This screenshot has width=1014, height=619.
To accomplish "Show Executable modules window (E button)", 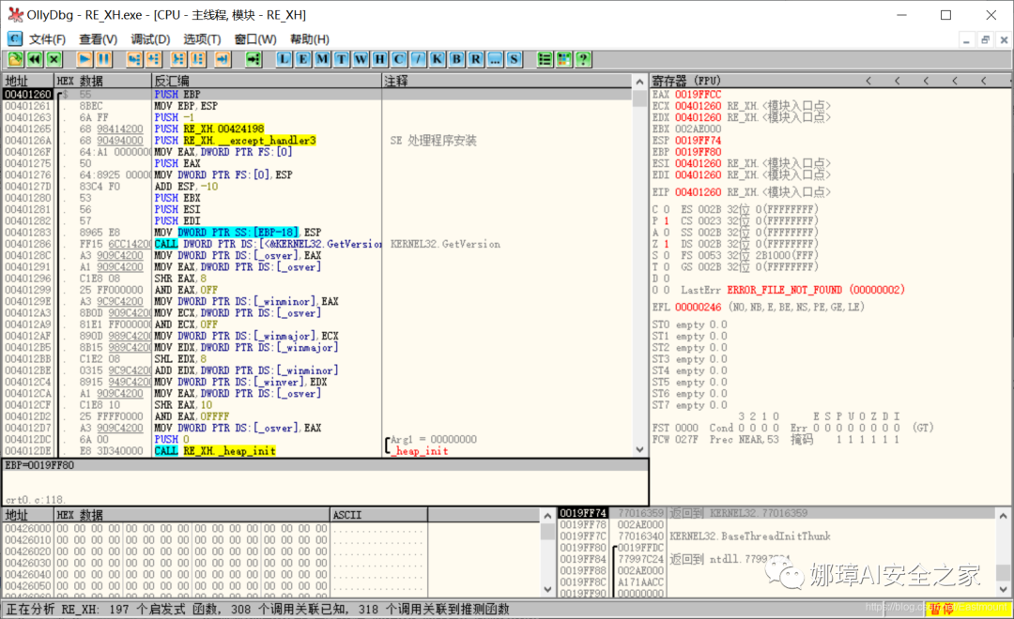I will [302, 59].
